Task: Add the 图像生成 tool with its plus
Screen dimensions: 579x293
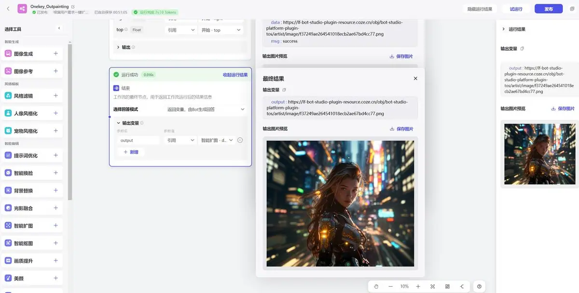Action: click(55, 53)
